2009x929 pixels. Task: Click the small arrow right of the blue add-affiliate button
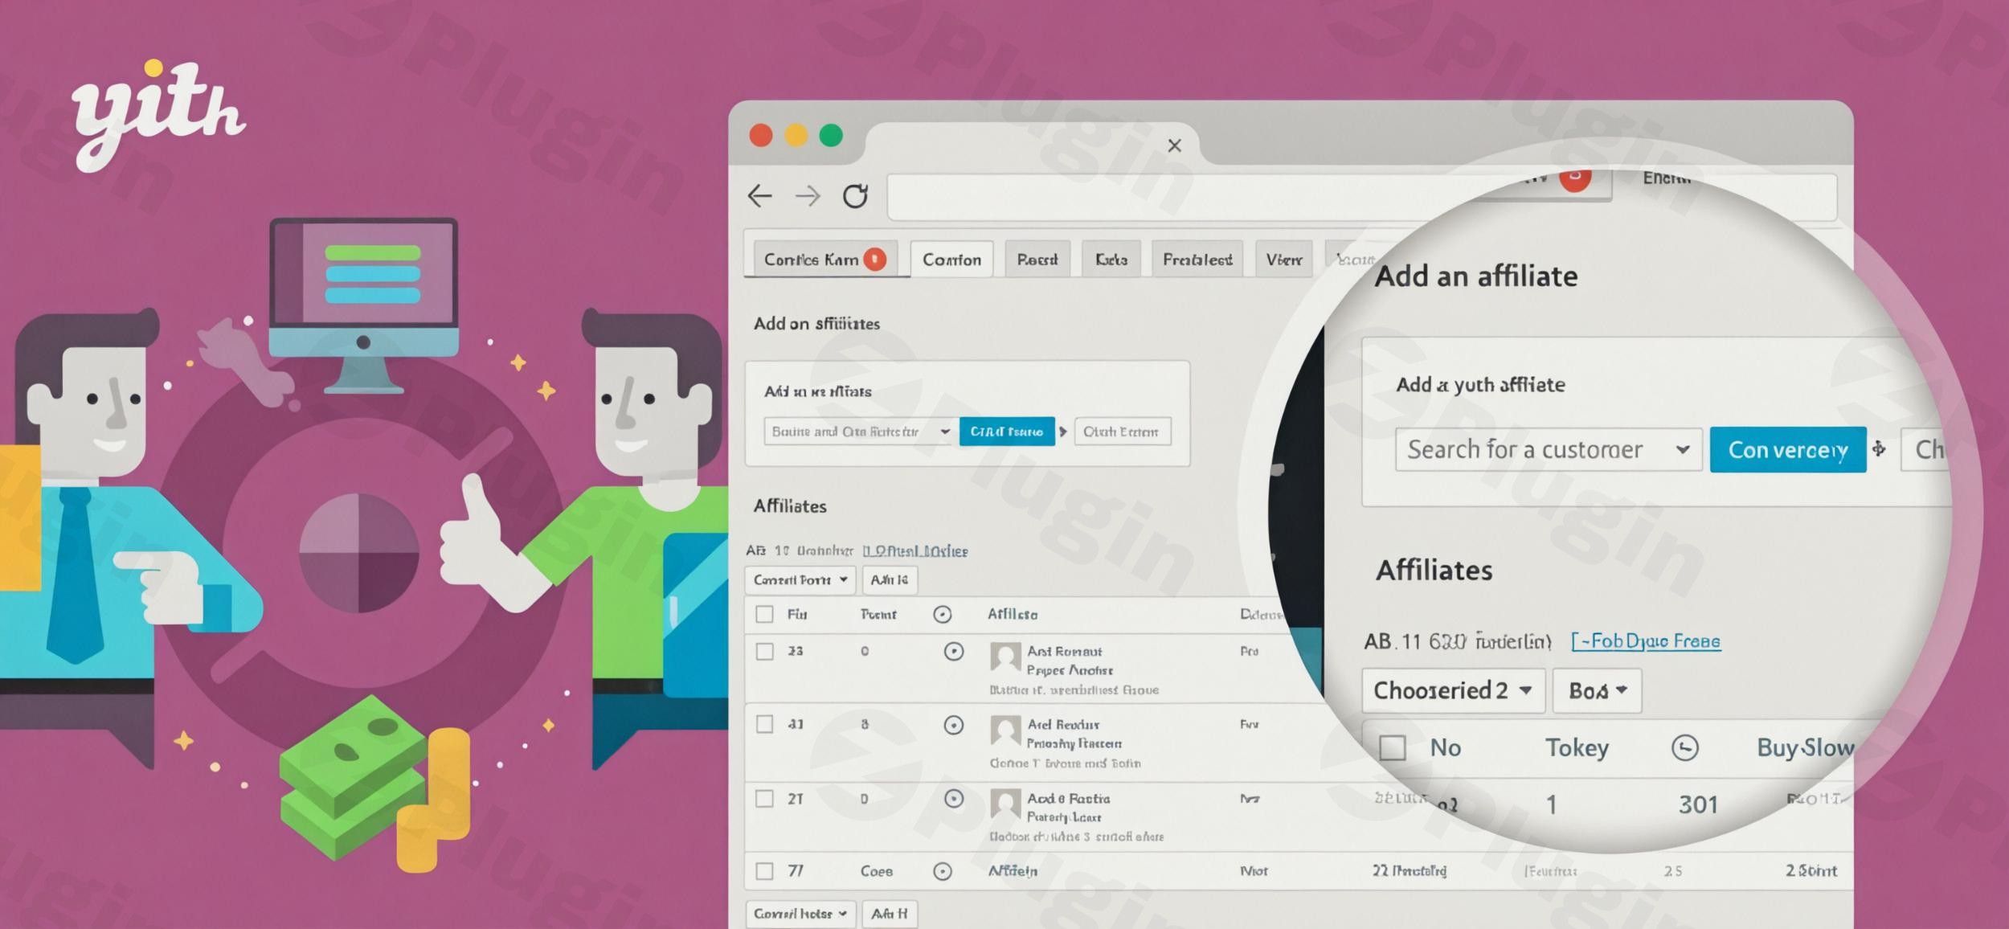[1063, 432]
